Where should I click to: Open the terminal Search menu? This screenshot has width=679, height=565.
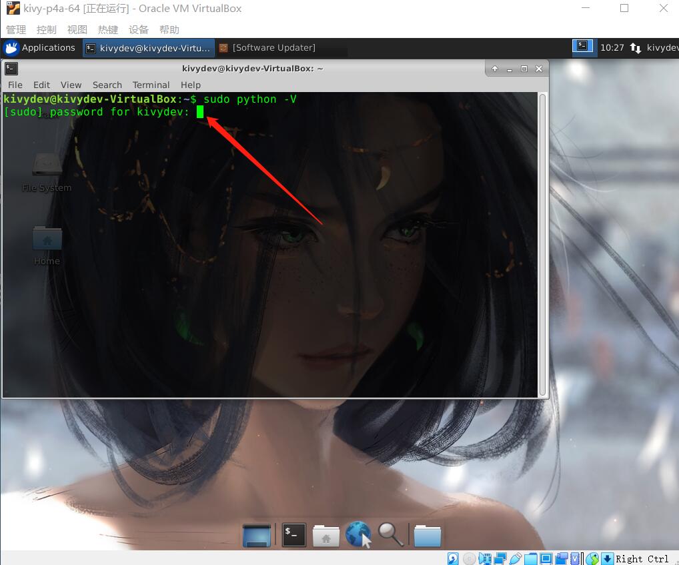107,85
